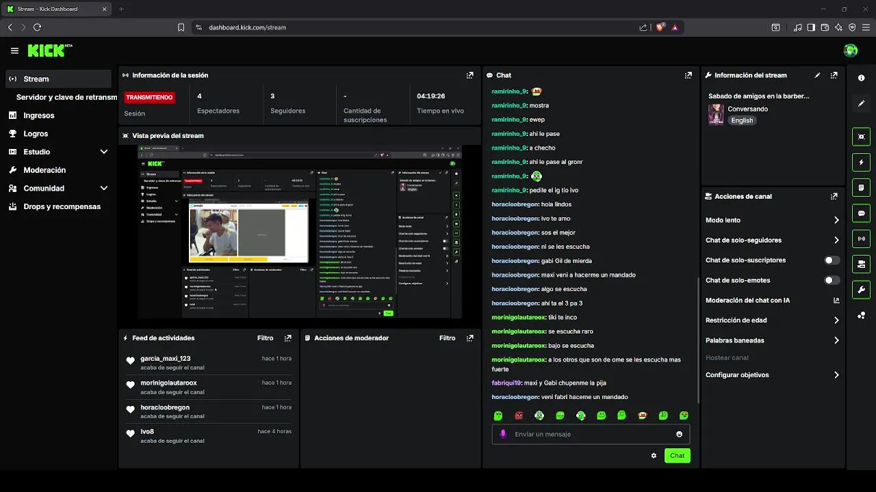Toggle the broadcast signal icon in the right rail

pyautogui.click(x=861, y=238)
